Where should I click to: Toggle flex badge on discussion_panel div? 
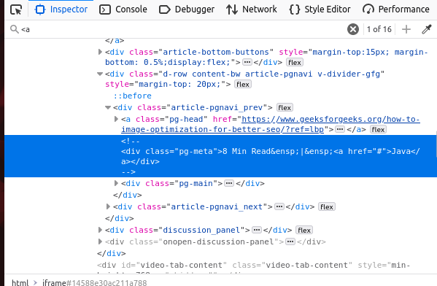pyautogui.click(x=304, y=231)
